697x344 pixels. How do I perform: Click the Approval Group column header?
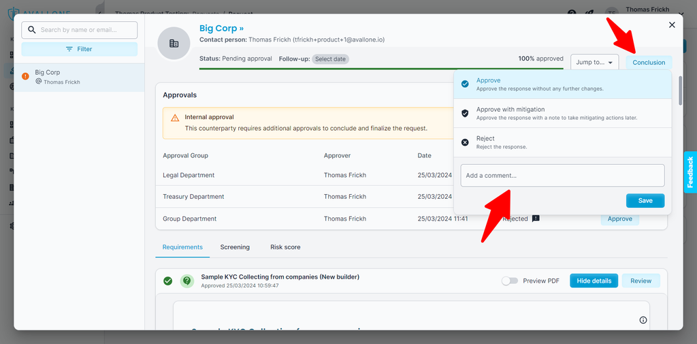pyautogui.click(x=185, y=156)
